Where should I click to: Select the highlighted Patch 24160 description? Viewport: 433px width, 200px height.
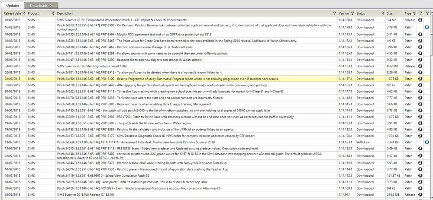[168, 79]
